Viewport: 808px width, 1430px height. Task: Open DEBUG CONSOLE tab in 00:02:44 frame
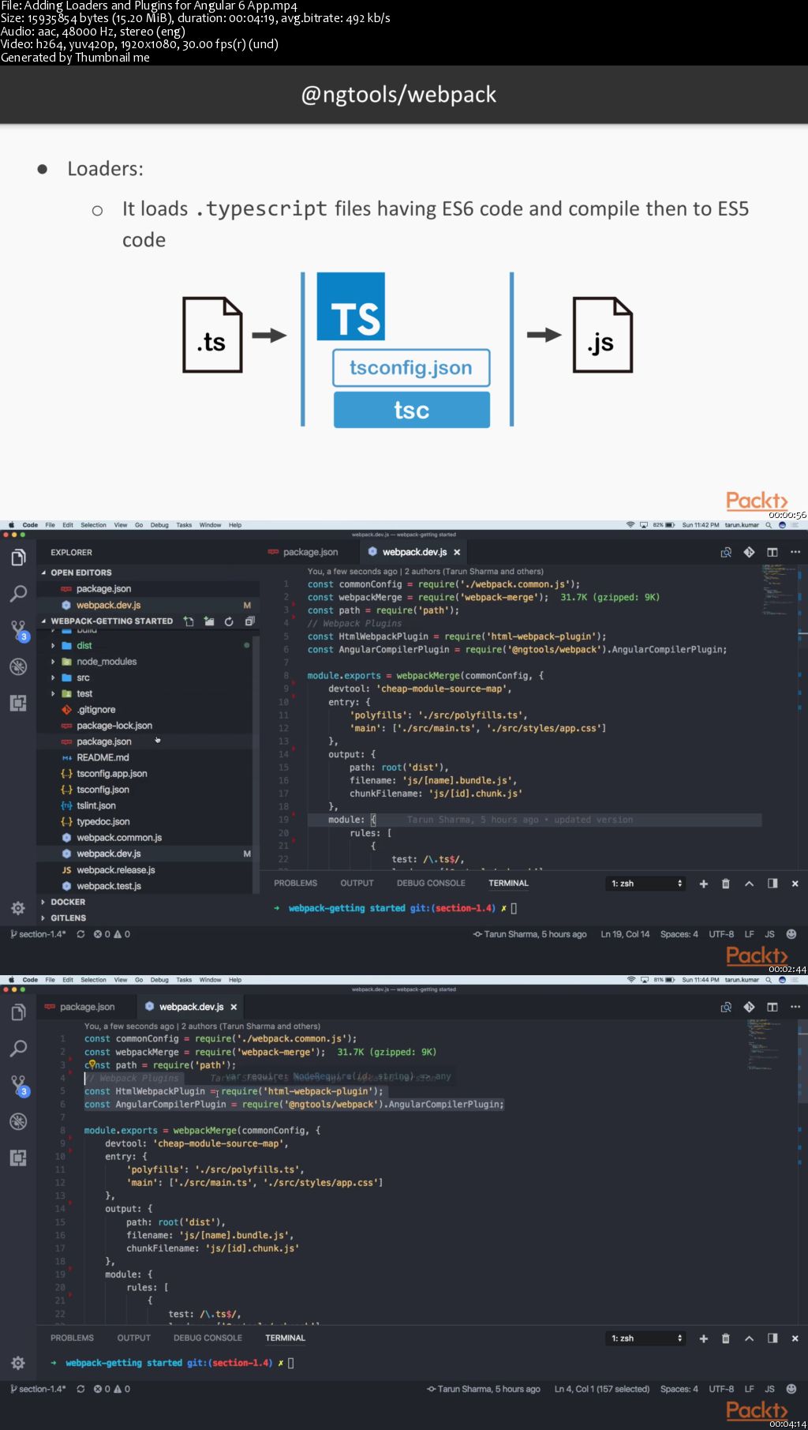coord(431,884)
